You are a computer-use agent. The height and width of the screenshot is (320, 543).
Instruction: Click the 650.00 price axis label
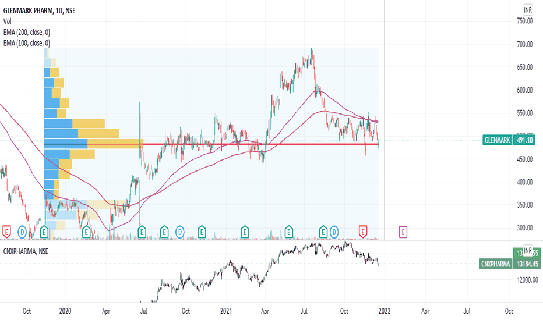pos(524,67)
